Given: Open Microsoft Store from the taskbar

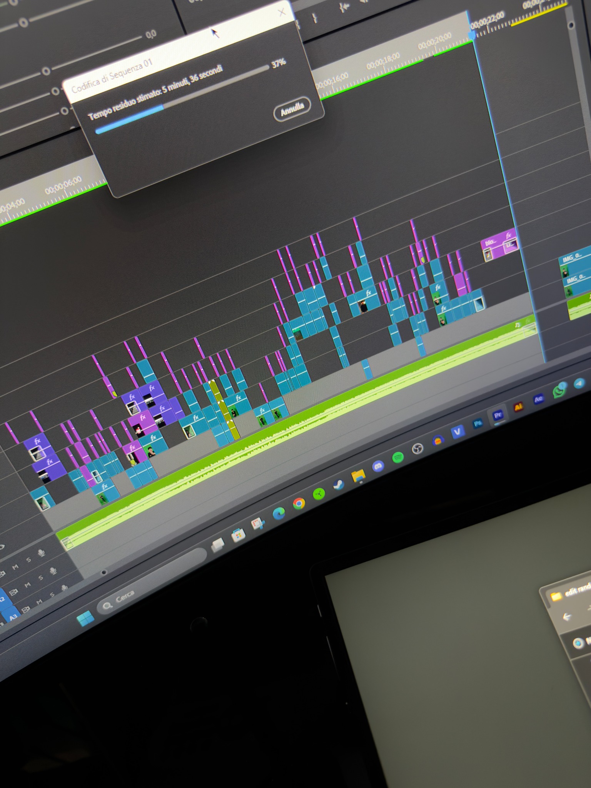Looking at the screenshot, I should [238, 534].
